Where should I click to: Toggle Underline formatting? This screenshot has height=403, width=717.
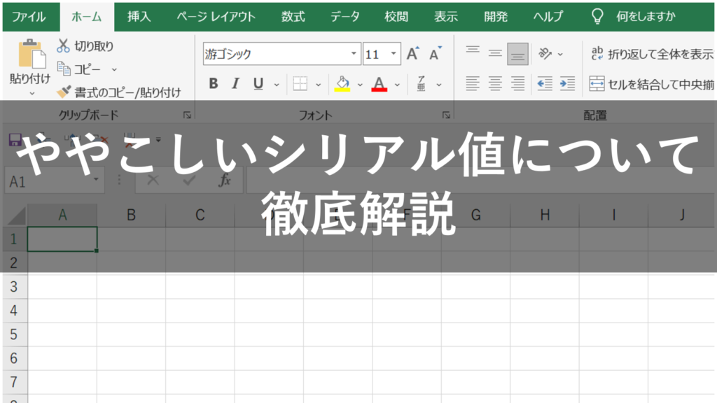pos(258,84)
